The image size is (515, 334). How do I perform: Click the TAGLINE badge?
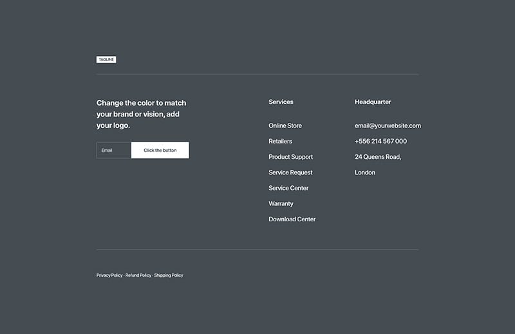click(x=106, y=59)
